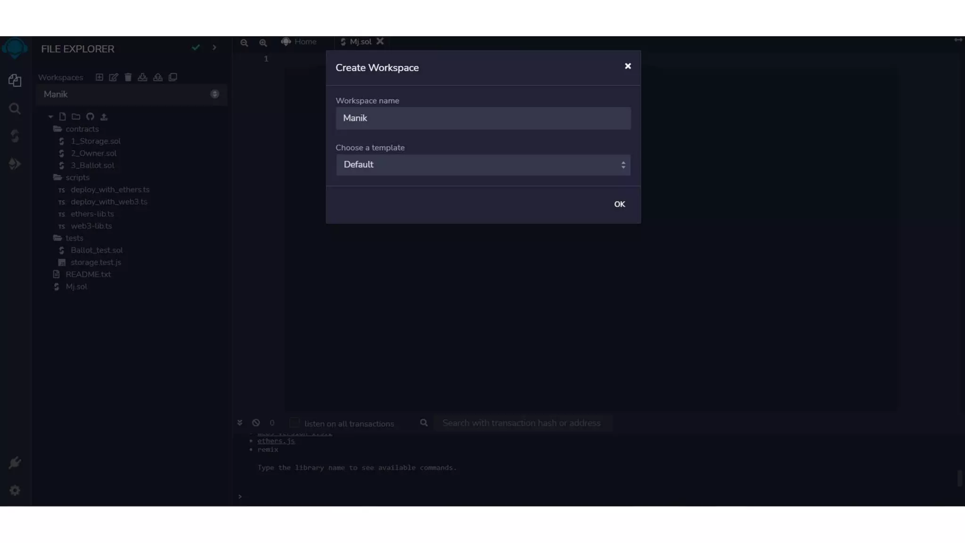Open the Plugin manager plug icon
Screen dimensions: 965x543
click(x=15, y=462)
